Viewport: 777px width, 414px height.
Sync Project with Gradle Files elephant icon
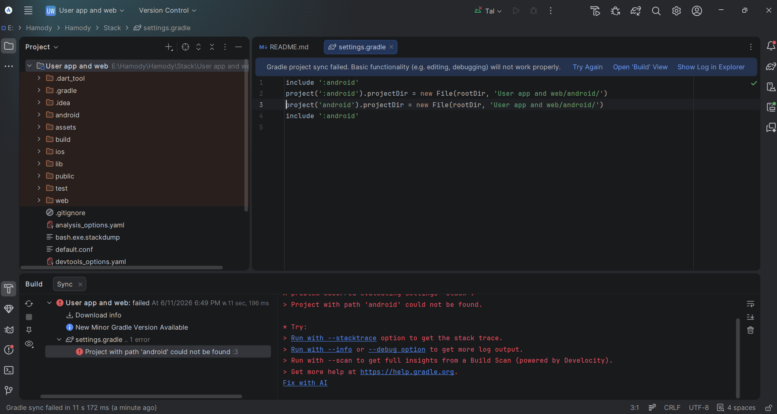636,11
